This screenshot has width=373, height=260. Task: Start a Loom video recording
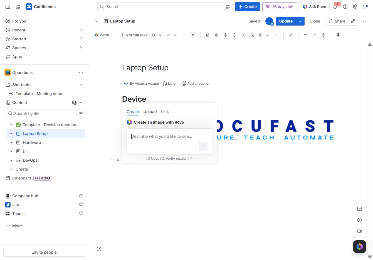click(360, 231)
